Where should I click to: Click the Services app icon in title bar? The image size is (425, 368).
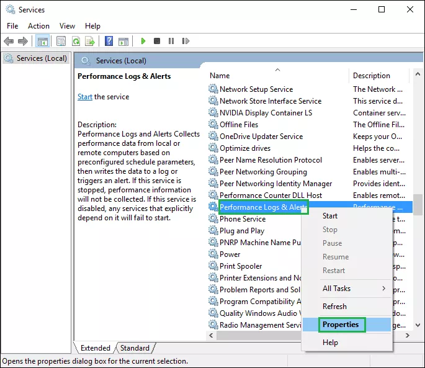tap(11, 9)
